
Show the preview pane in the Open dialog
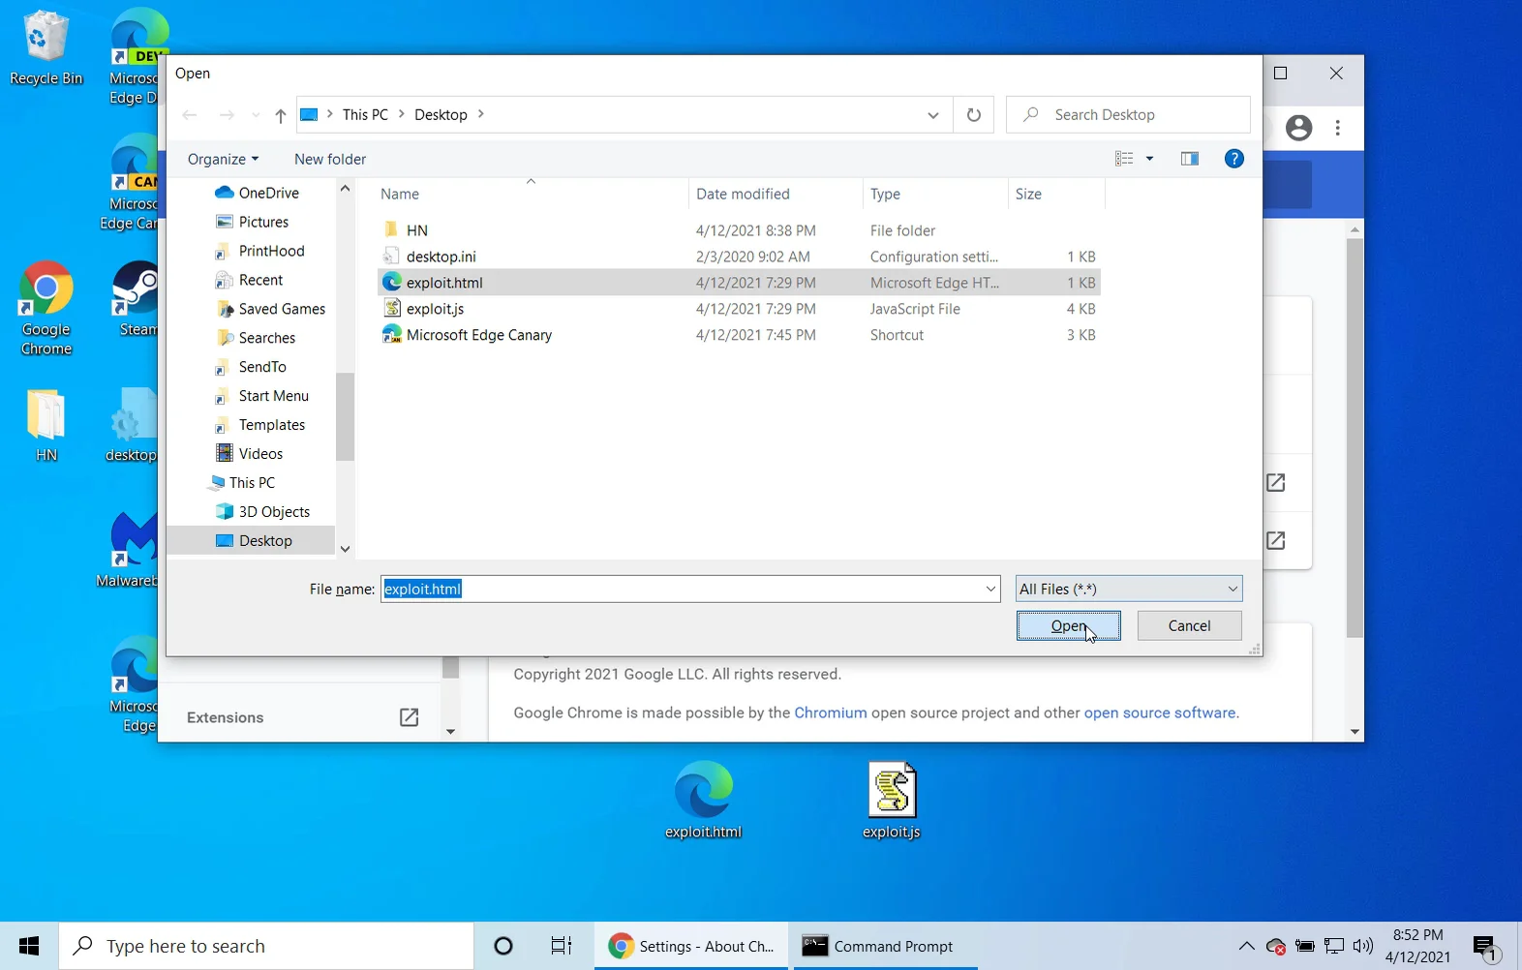coord(1190,159)
